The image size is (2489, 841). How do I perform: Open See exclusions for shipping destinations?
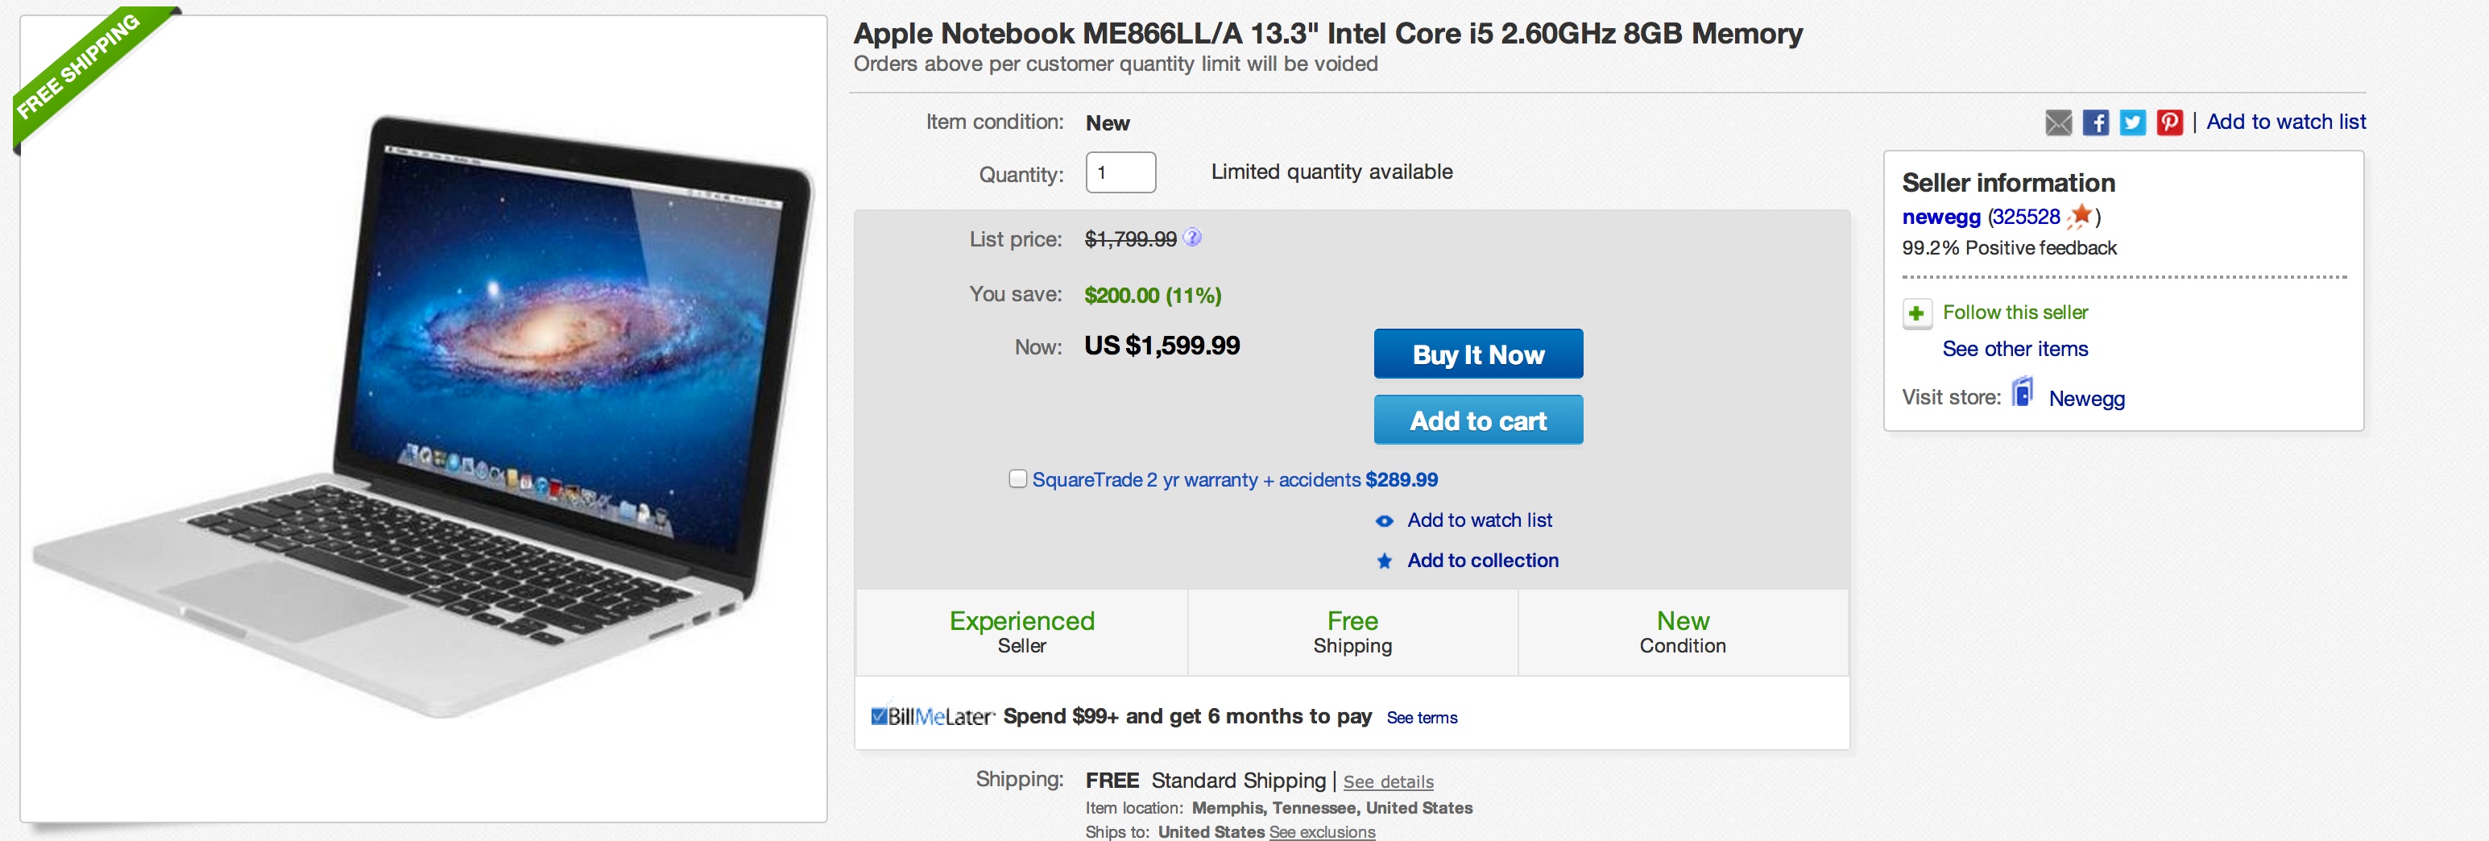point(1323,832)
